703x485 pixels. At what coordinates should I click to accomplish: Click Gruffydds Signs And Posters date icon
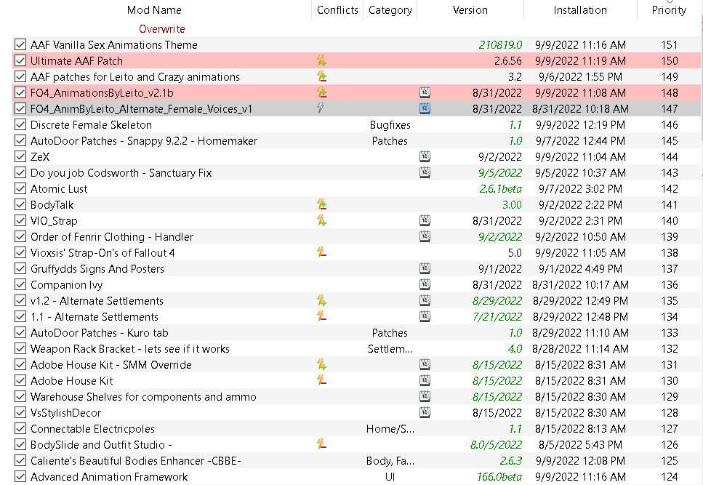[x=425, y=268]
